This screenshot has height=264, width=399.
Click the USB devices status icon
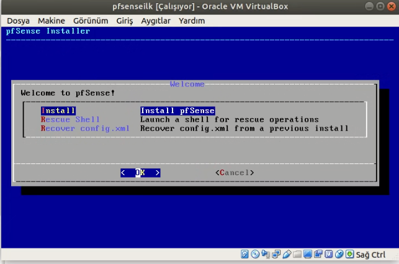287,254
